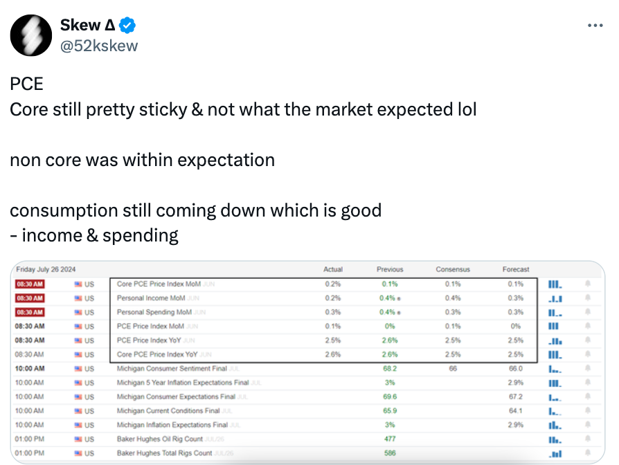Click the Skew profile avatar
Screen dimensions: 619x465
coord(30,35)
